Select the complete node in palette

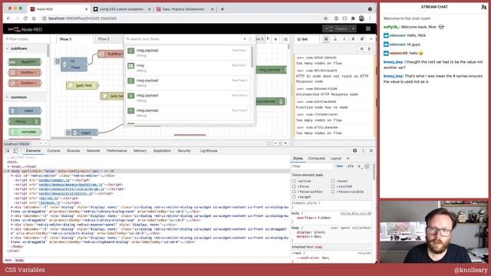pyautogui.click(x=25, y=132)
